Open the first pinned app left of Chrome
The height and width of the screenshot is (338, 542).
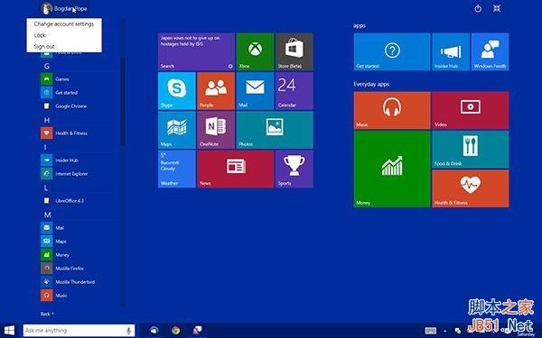[x=154, y=331]
